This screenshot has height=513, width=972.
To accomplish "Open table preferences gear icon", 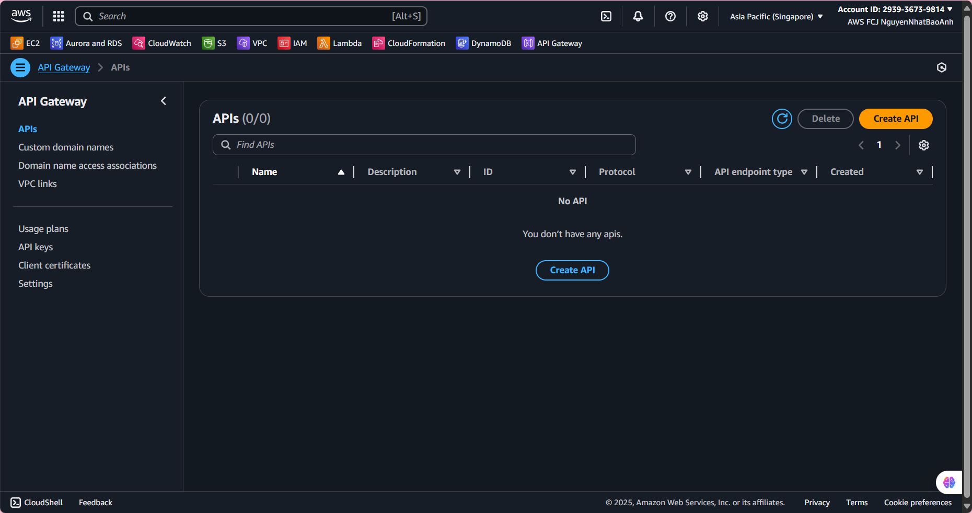I will coord(924,145).
